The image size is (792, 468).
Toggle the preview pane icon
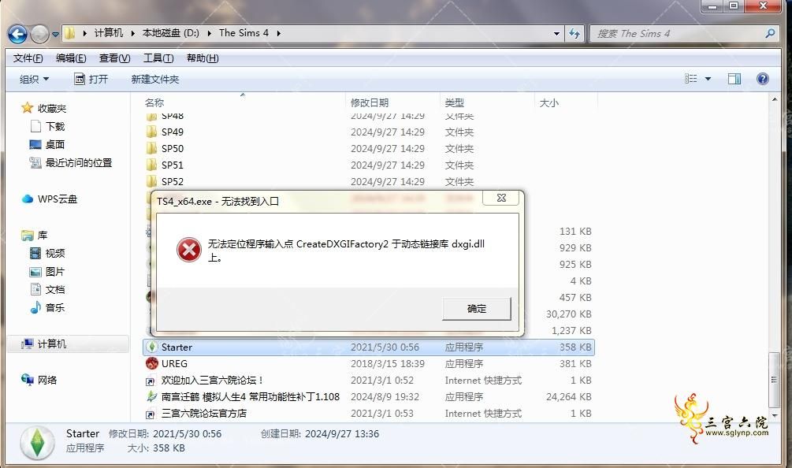(x=734, y=78)
